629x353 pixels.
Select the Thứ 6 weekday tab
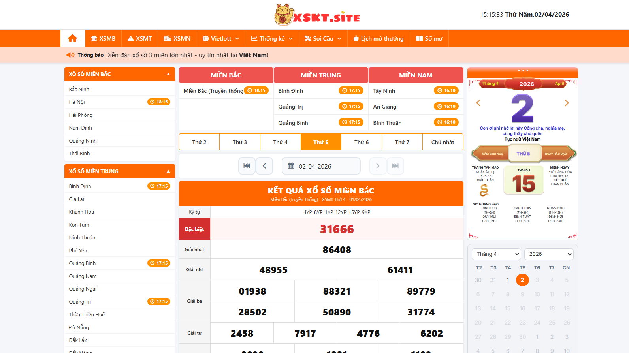tap(362, 142)
